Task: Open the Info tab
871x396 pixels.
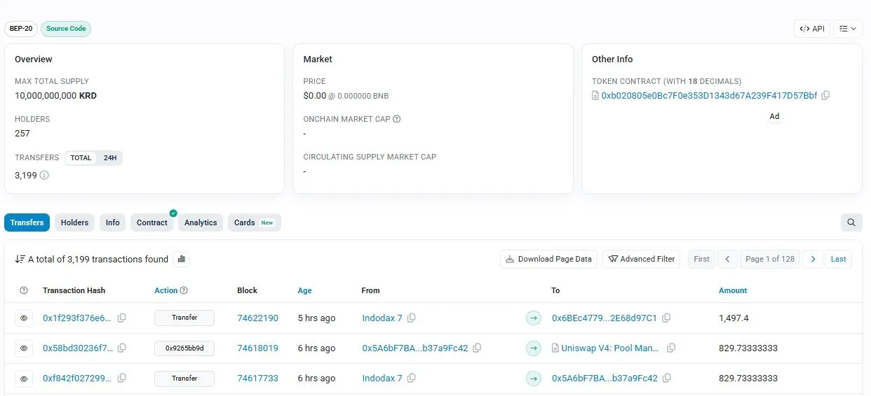Action: pyautogui.click(x=113, y=222)
